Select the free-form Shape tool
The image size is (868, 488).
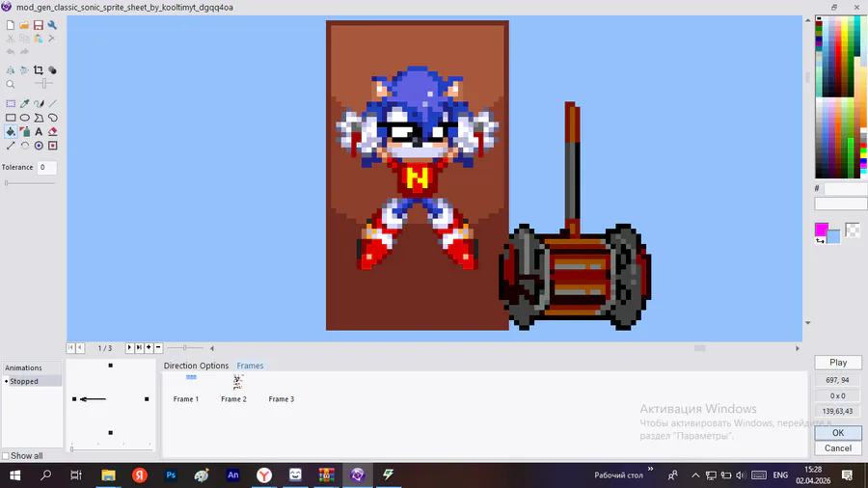click(52, 118)
